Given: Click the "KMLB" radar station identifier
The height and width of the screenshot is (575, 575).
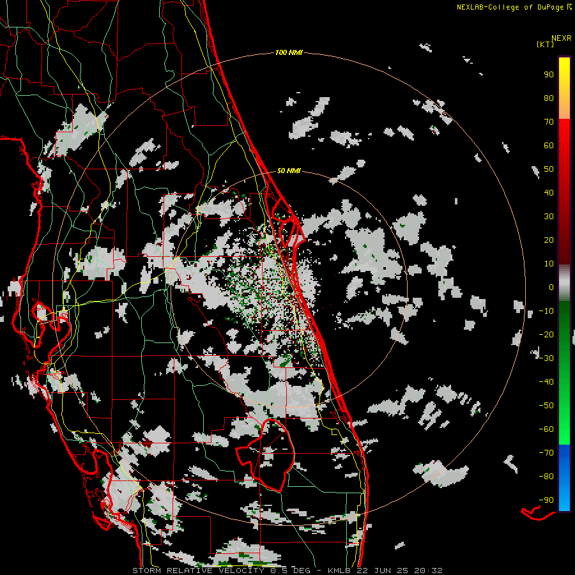Looking at the screenshot, I should [x=339, y=571].
